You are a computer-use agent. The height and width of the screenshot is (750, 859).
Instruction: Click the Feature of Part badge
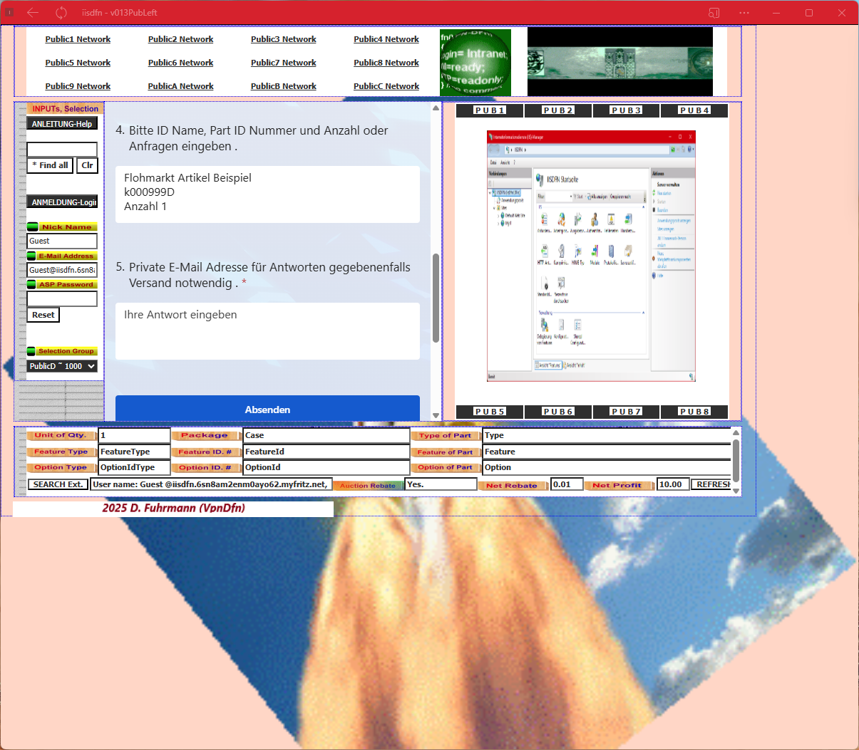pos(446,452)
